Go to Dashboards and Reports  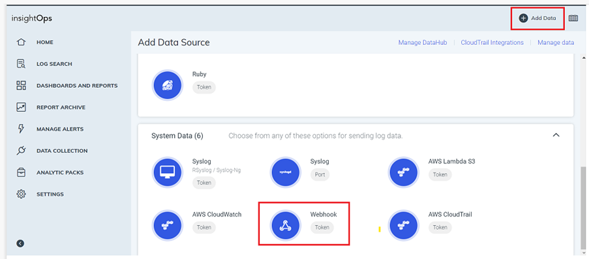pos(77,86)
